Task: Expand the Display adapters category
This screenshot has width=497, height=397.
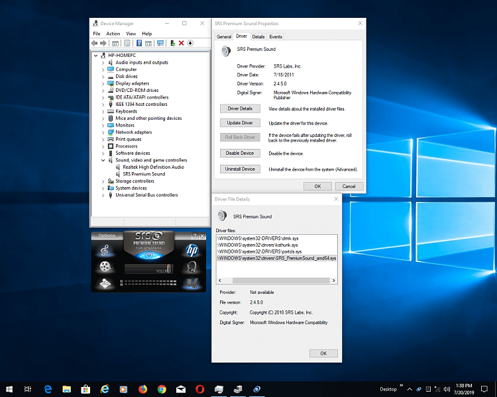Action: pyautogui.click(x=103, y=83)
